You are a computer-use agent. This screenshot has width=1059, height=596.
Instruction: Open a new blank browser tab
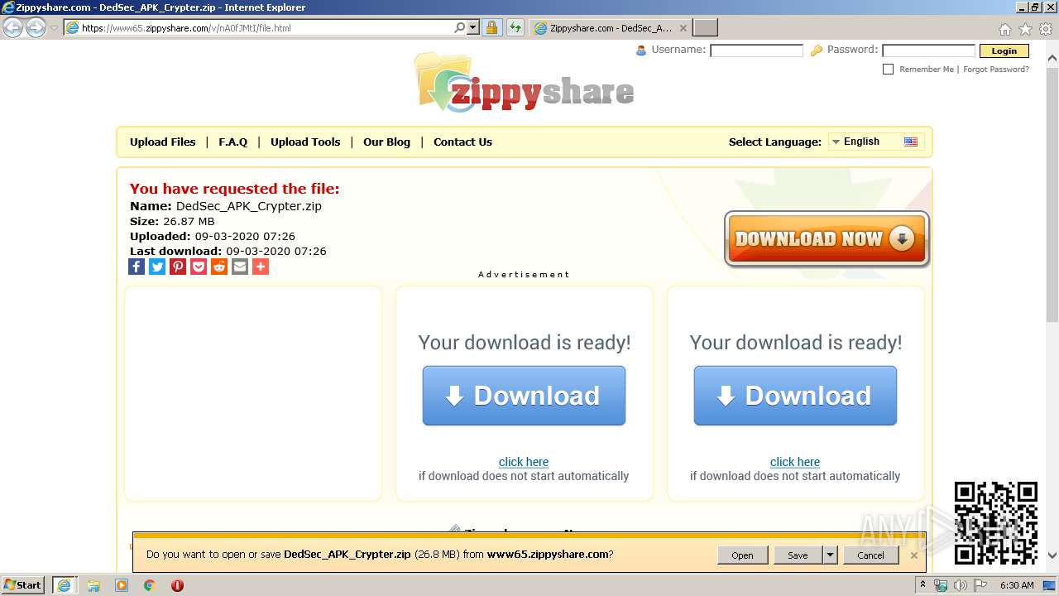705,27
